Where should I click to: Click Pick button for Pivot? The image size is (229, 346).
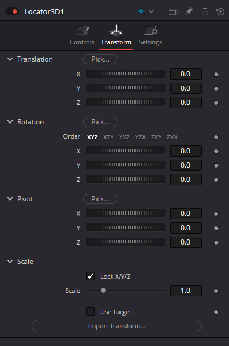click(x=100, y=199)
